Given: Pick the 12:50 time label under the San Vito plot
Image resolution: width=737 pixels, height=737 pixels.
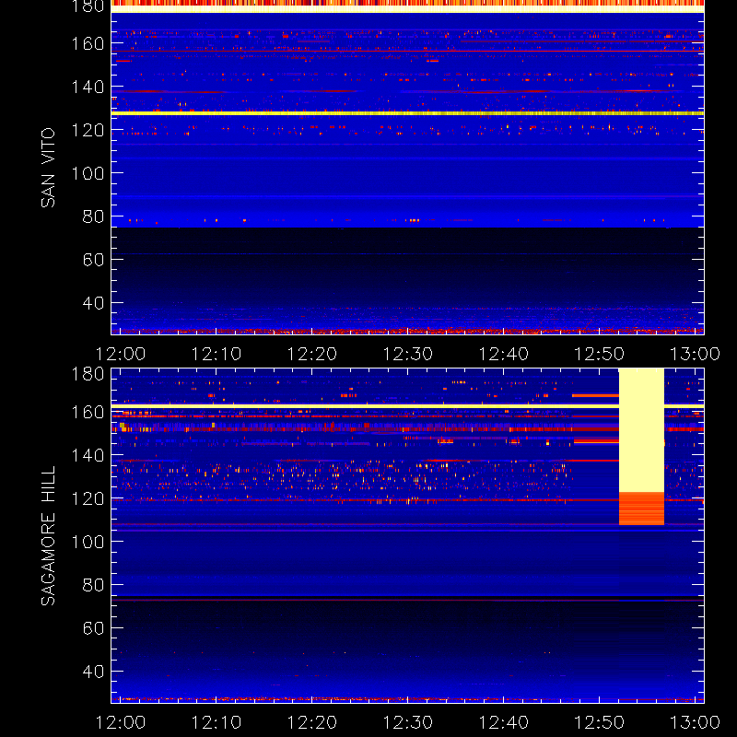Looking at the screenshot, I should [600, 354].
